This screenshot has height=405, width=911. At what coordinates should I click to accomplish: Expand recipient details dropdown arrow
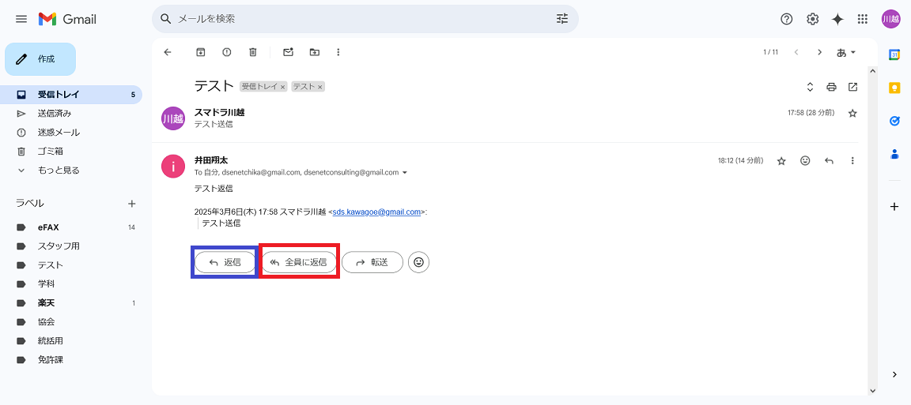(405, 173)
